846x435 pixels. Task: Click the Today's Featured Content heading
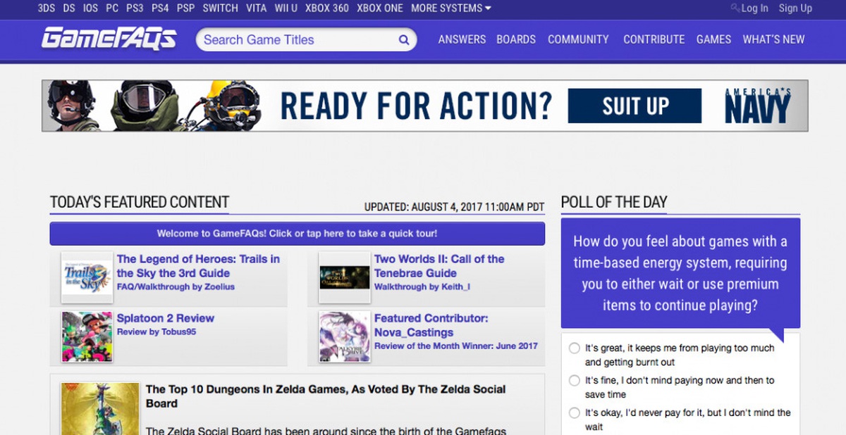point(140,203)
